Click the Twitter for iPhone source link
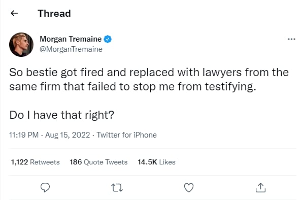Viewport: 301px width, 200px height. point(126,135)
